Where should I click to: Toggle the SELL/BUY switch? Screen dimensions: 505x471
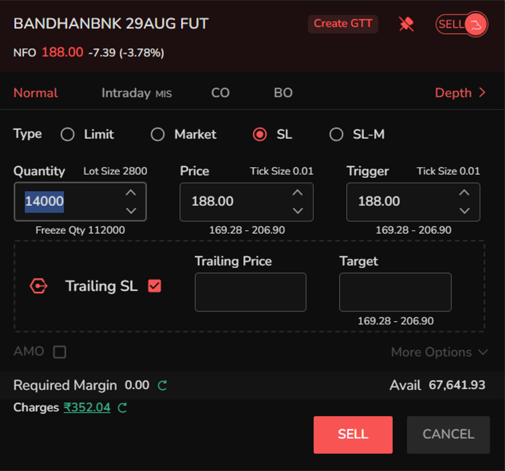(462, 24)
